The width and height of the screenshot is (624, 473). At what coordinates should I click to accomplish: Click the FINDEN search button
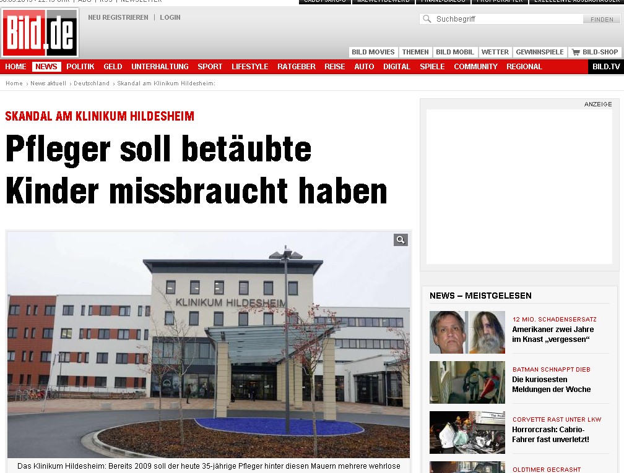click(602, 19)
